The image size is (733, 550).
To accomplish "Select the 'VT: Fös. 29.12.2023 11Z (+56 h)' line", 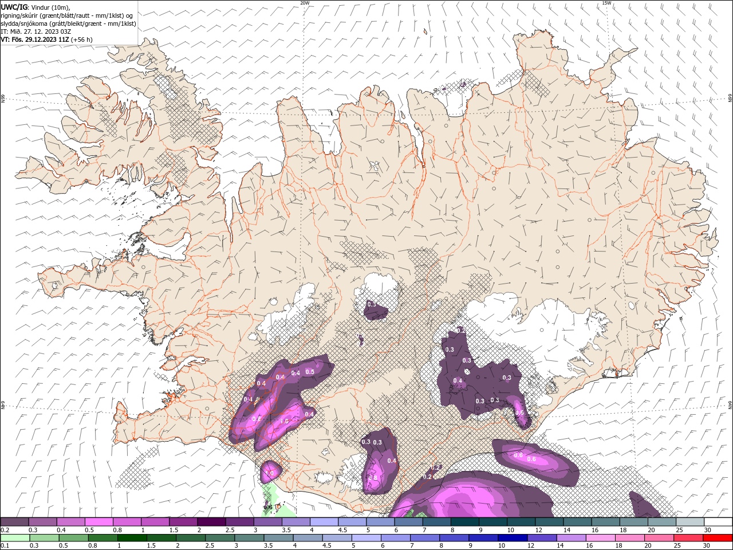I will point(46,40).
